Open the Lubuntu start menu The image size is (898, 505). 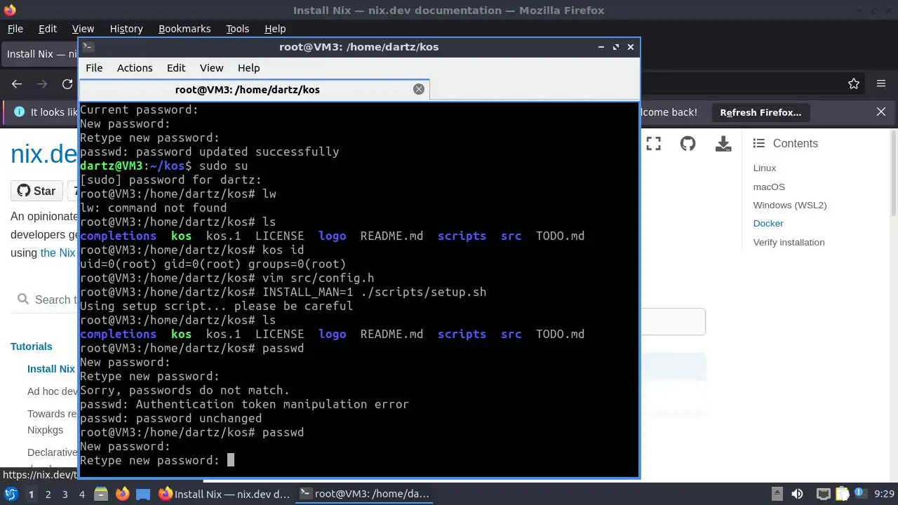click(11, 494)
